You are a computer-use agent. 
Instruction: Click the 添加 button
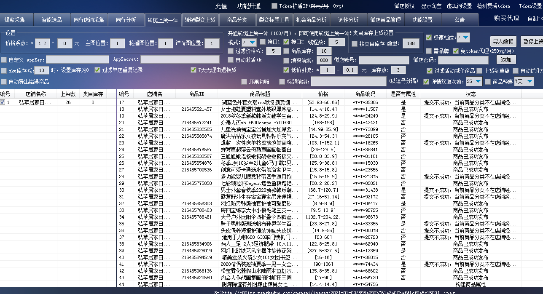[506, 59]
